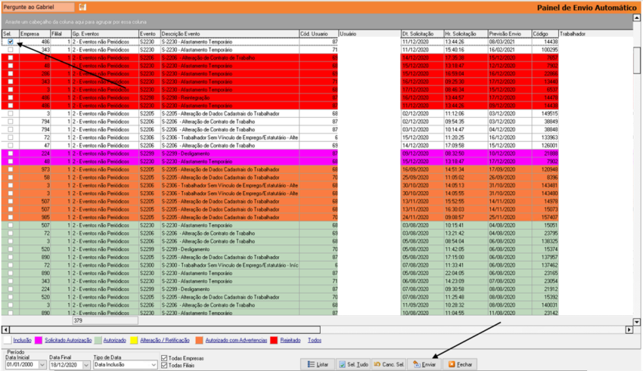Click the Enviar button
Screen dimensions: 643x371
pyautogui.click(x=424, y=365)
